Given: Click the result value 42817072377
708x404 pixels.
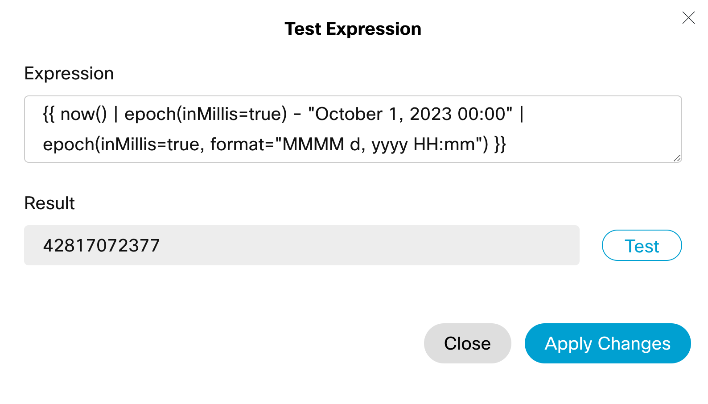Looking at the screenshot, I should pos(101,245).
